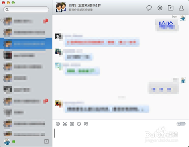Screen dimensions: 189x147
Task: Open avatar of last message sender
Action: [58, 103]
